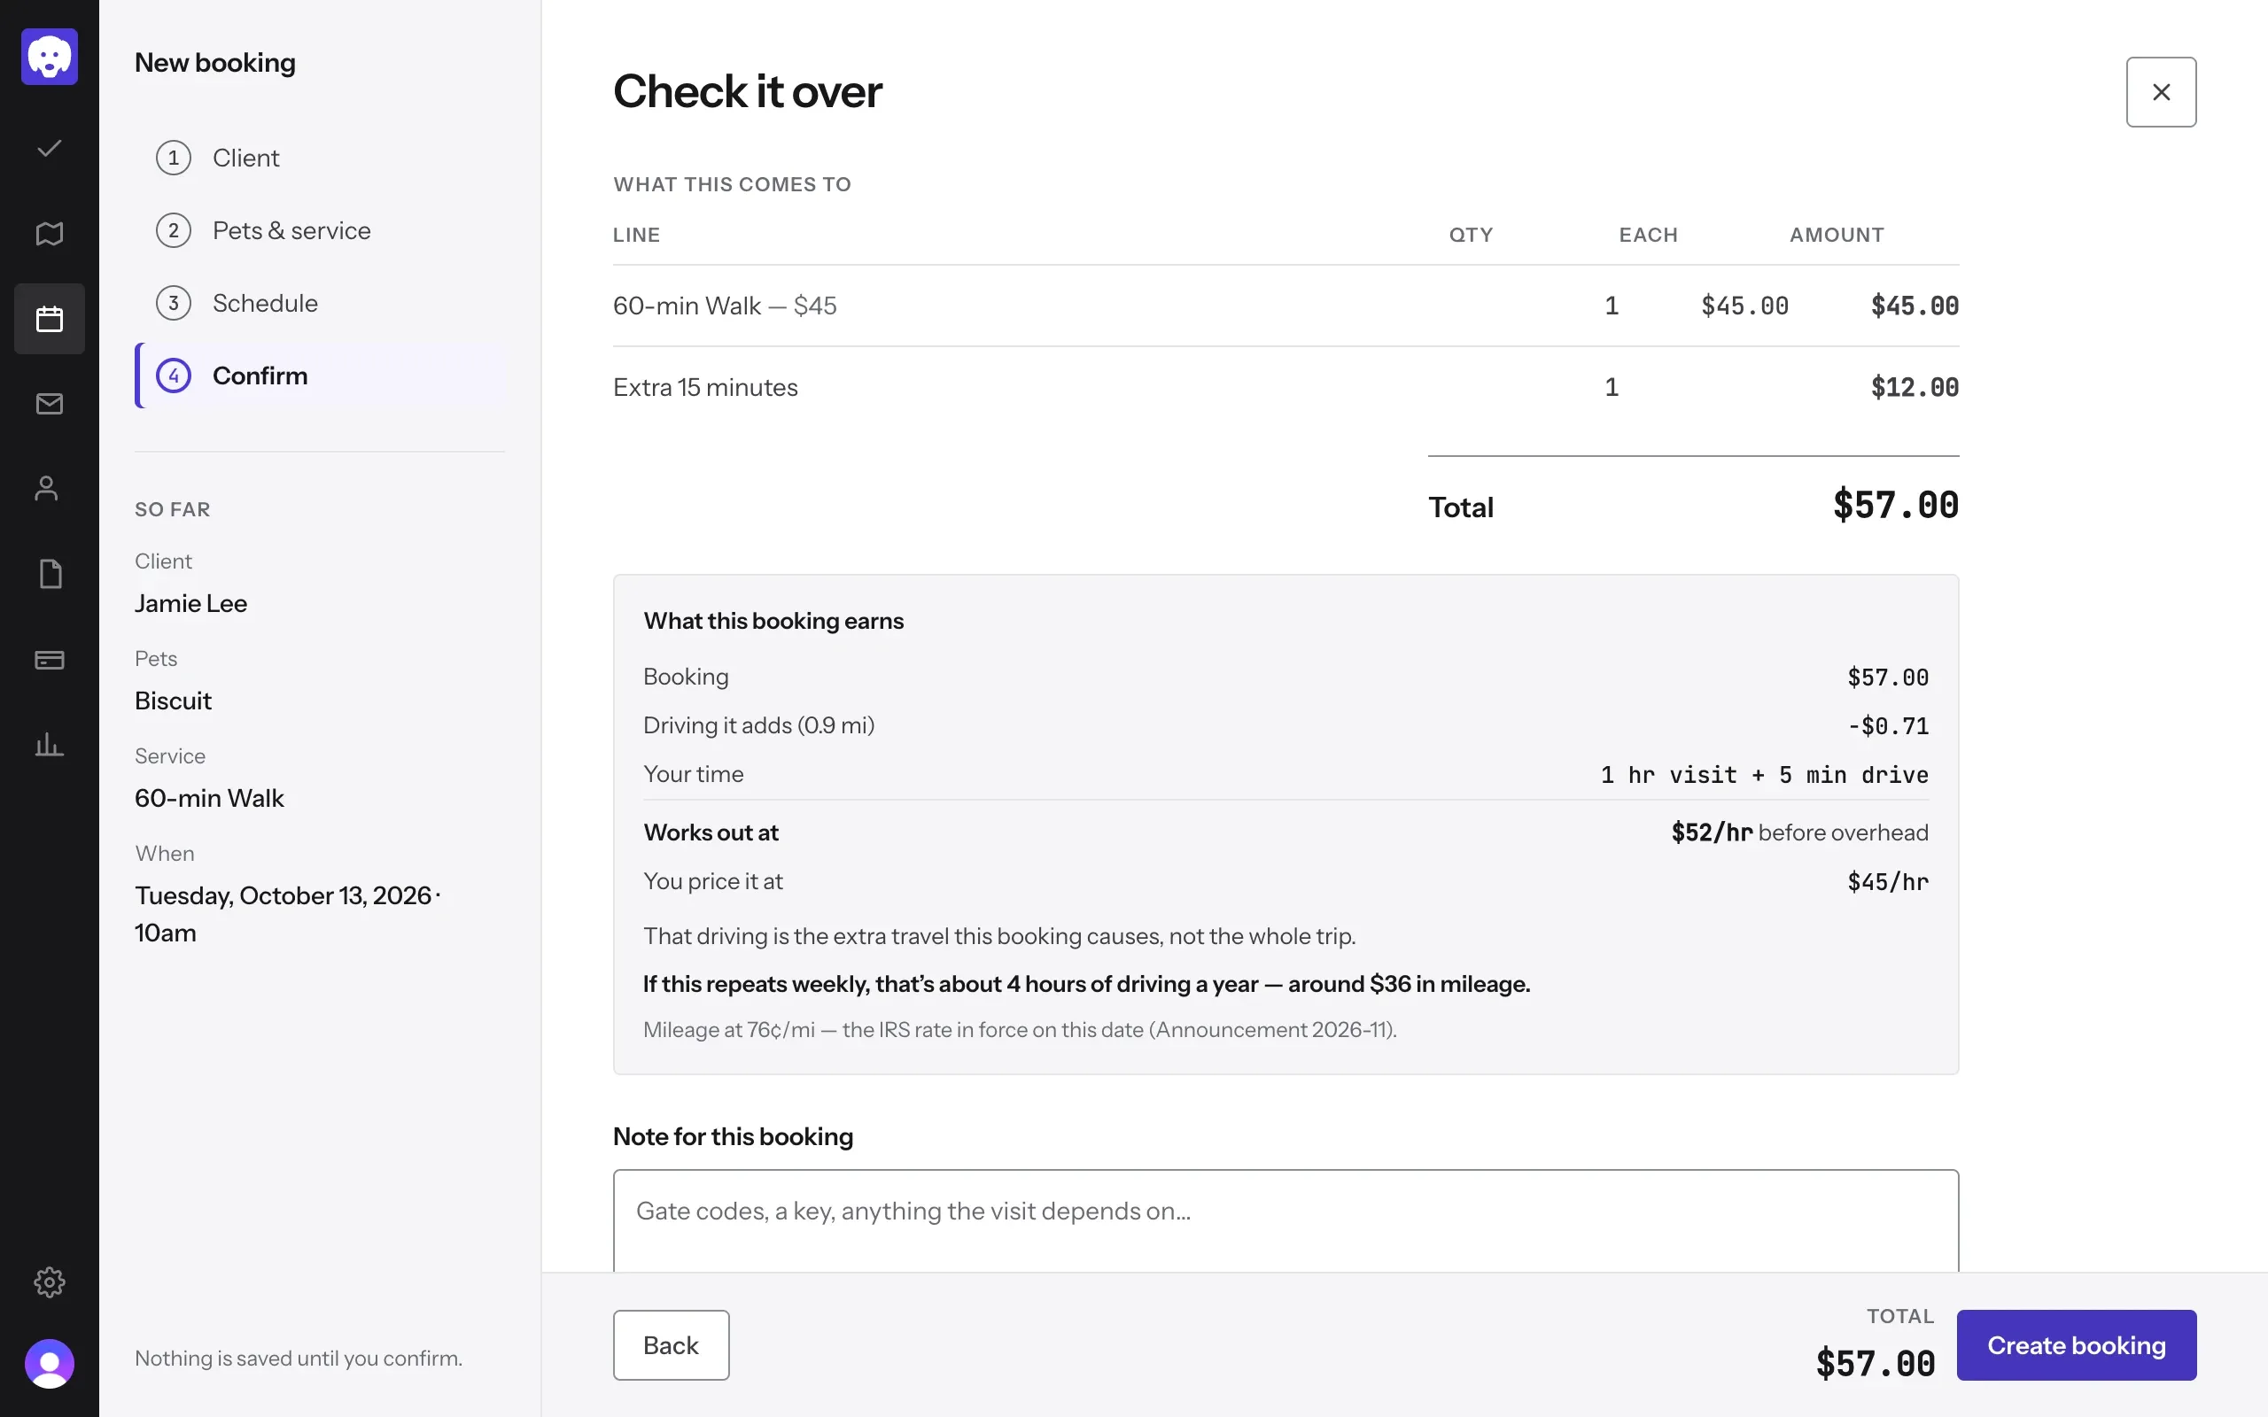Image resolution: width=2268 pixels, height=1417 pixels.
Task: Go to step 3 Schedule
Action: (x=321, y=303)
